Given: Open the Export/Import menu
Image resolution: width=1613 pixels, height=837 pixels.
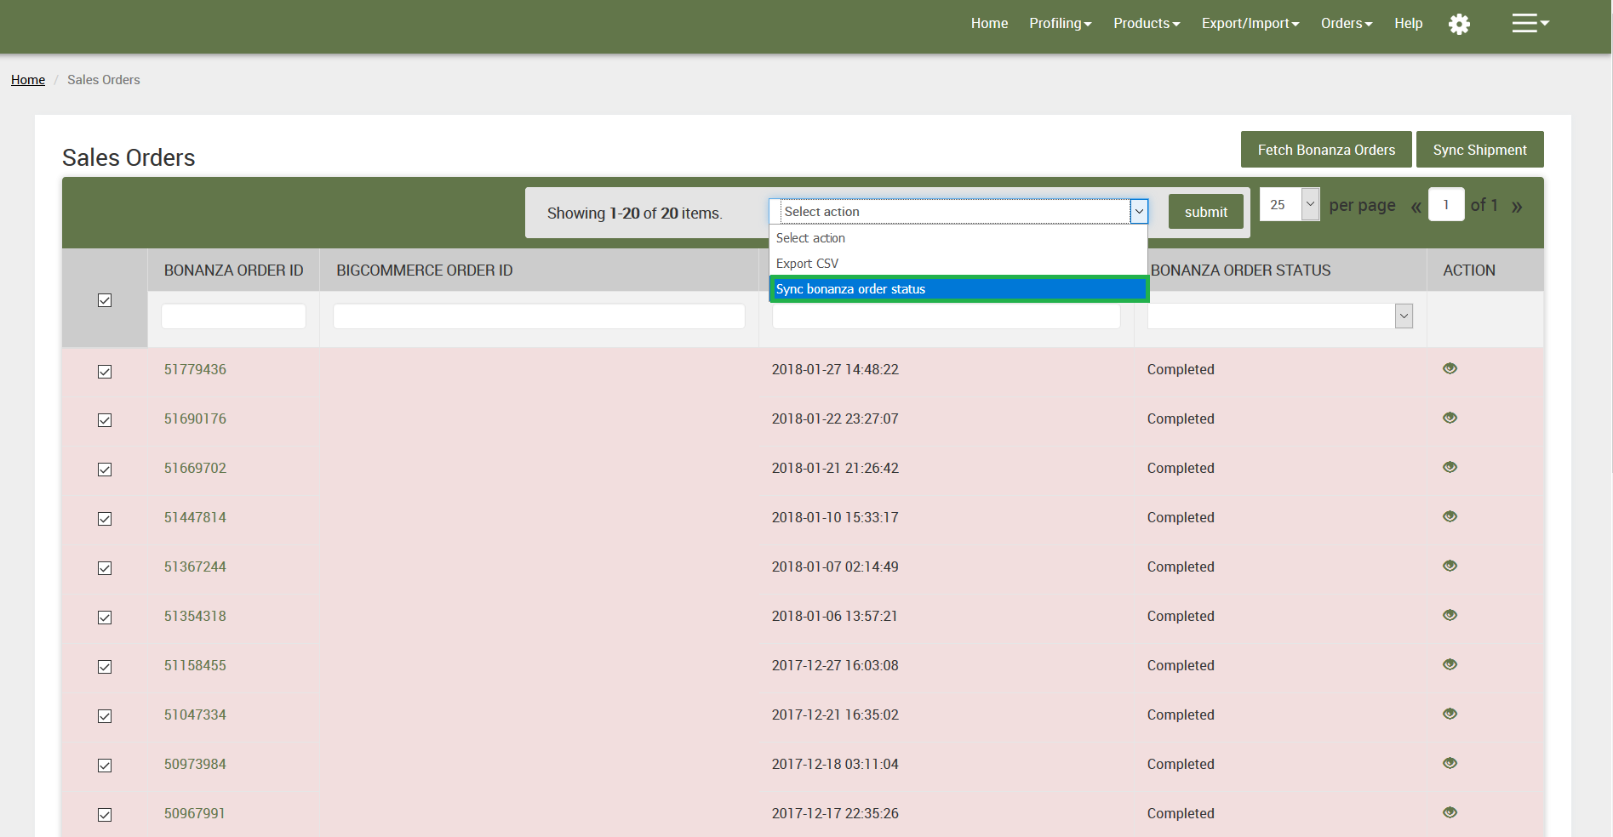Looking at the screenshot, I should click(x=1250, y=24).
